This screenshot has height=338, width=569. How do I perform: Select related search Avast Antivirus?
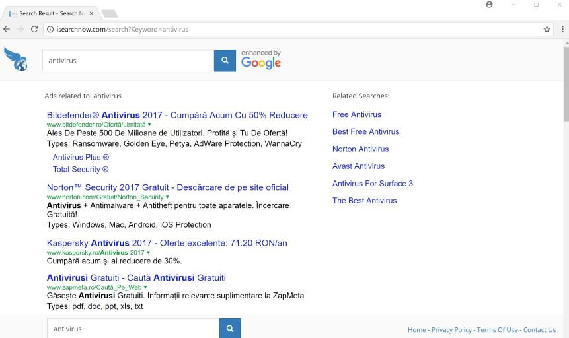359,166
